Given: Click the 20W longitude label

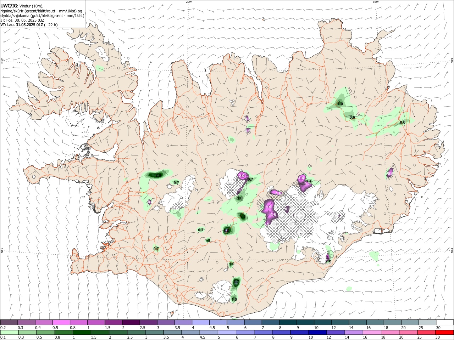Looking at the screenshot, I should pos(189,2).
